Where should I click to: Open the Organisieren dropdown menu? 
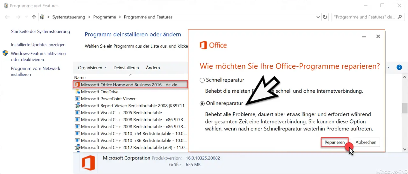[x=92, y=68]
